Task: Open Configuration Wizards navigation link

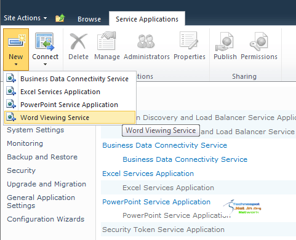Action: pos(46,219)
